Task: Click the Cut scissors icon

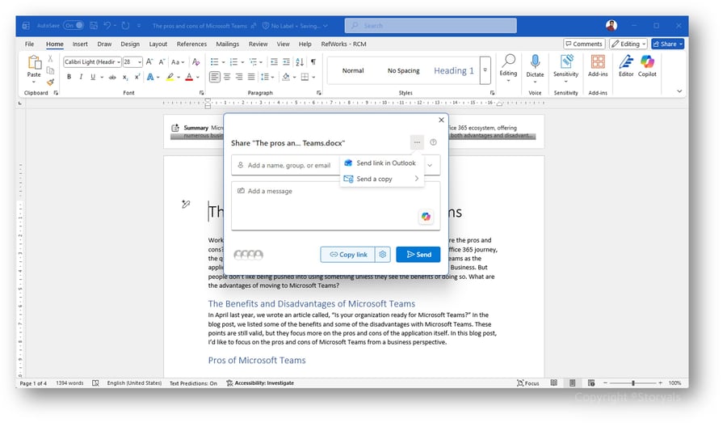Action: (x=51, y=60)
